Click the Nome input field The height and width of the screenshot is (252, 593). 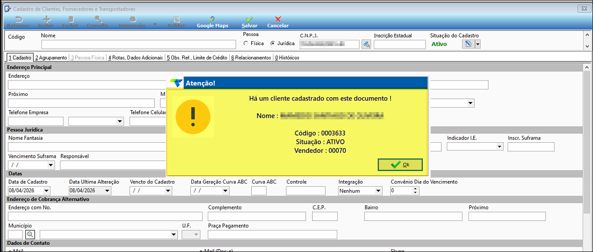click(139, 45)
